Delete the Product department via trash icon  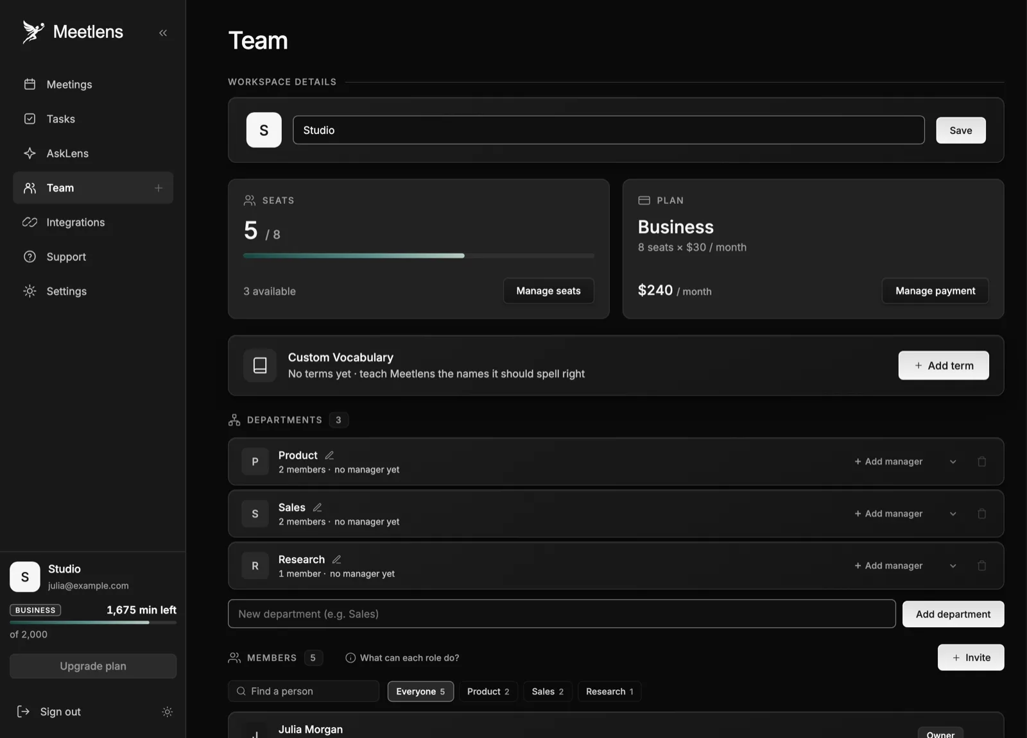981,462
